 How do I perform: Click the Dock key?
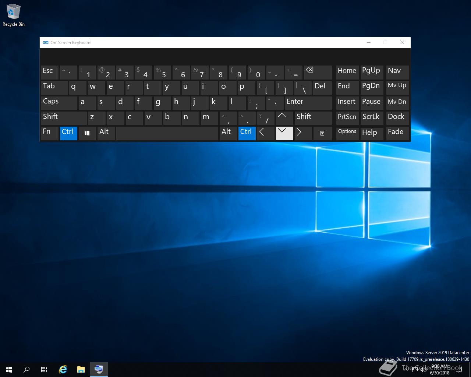(397, 118)
